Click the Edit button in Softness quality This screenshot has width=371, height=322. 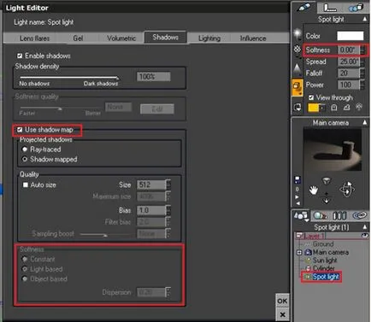coord(157,108)
